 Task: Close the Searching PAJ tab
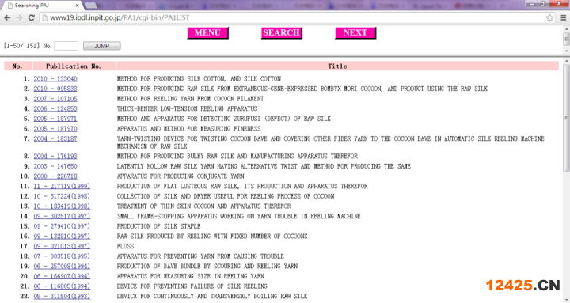pyautogui.click(x=77, y=6)
